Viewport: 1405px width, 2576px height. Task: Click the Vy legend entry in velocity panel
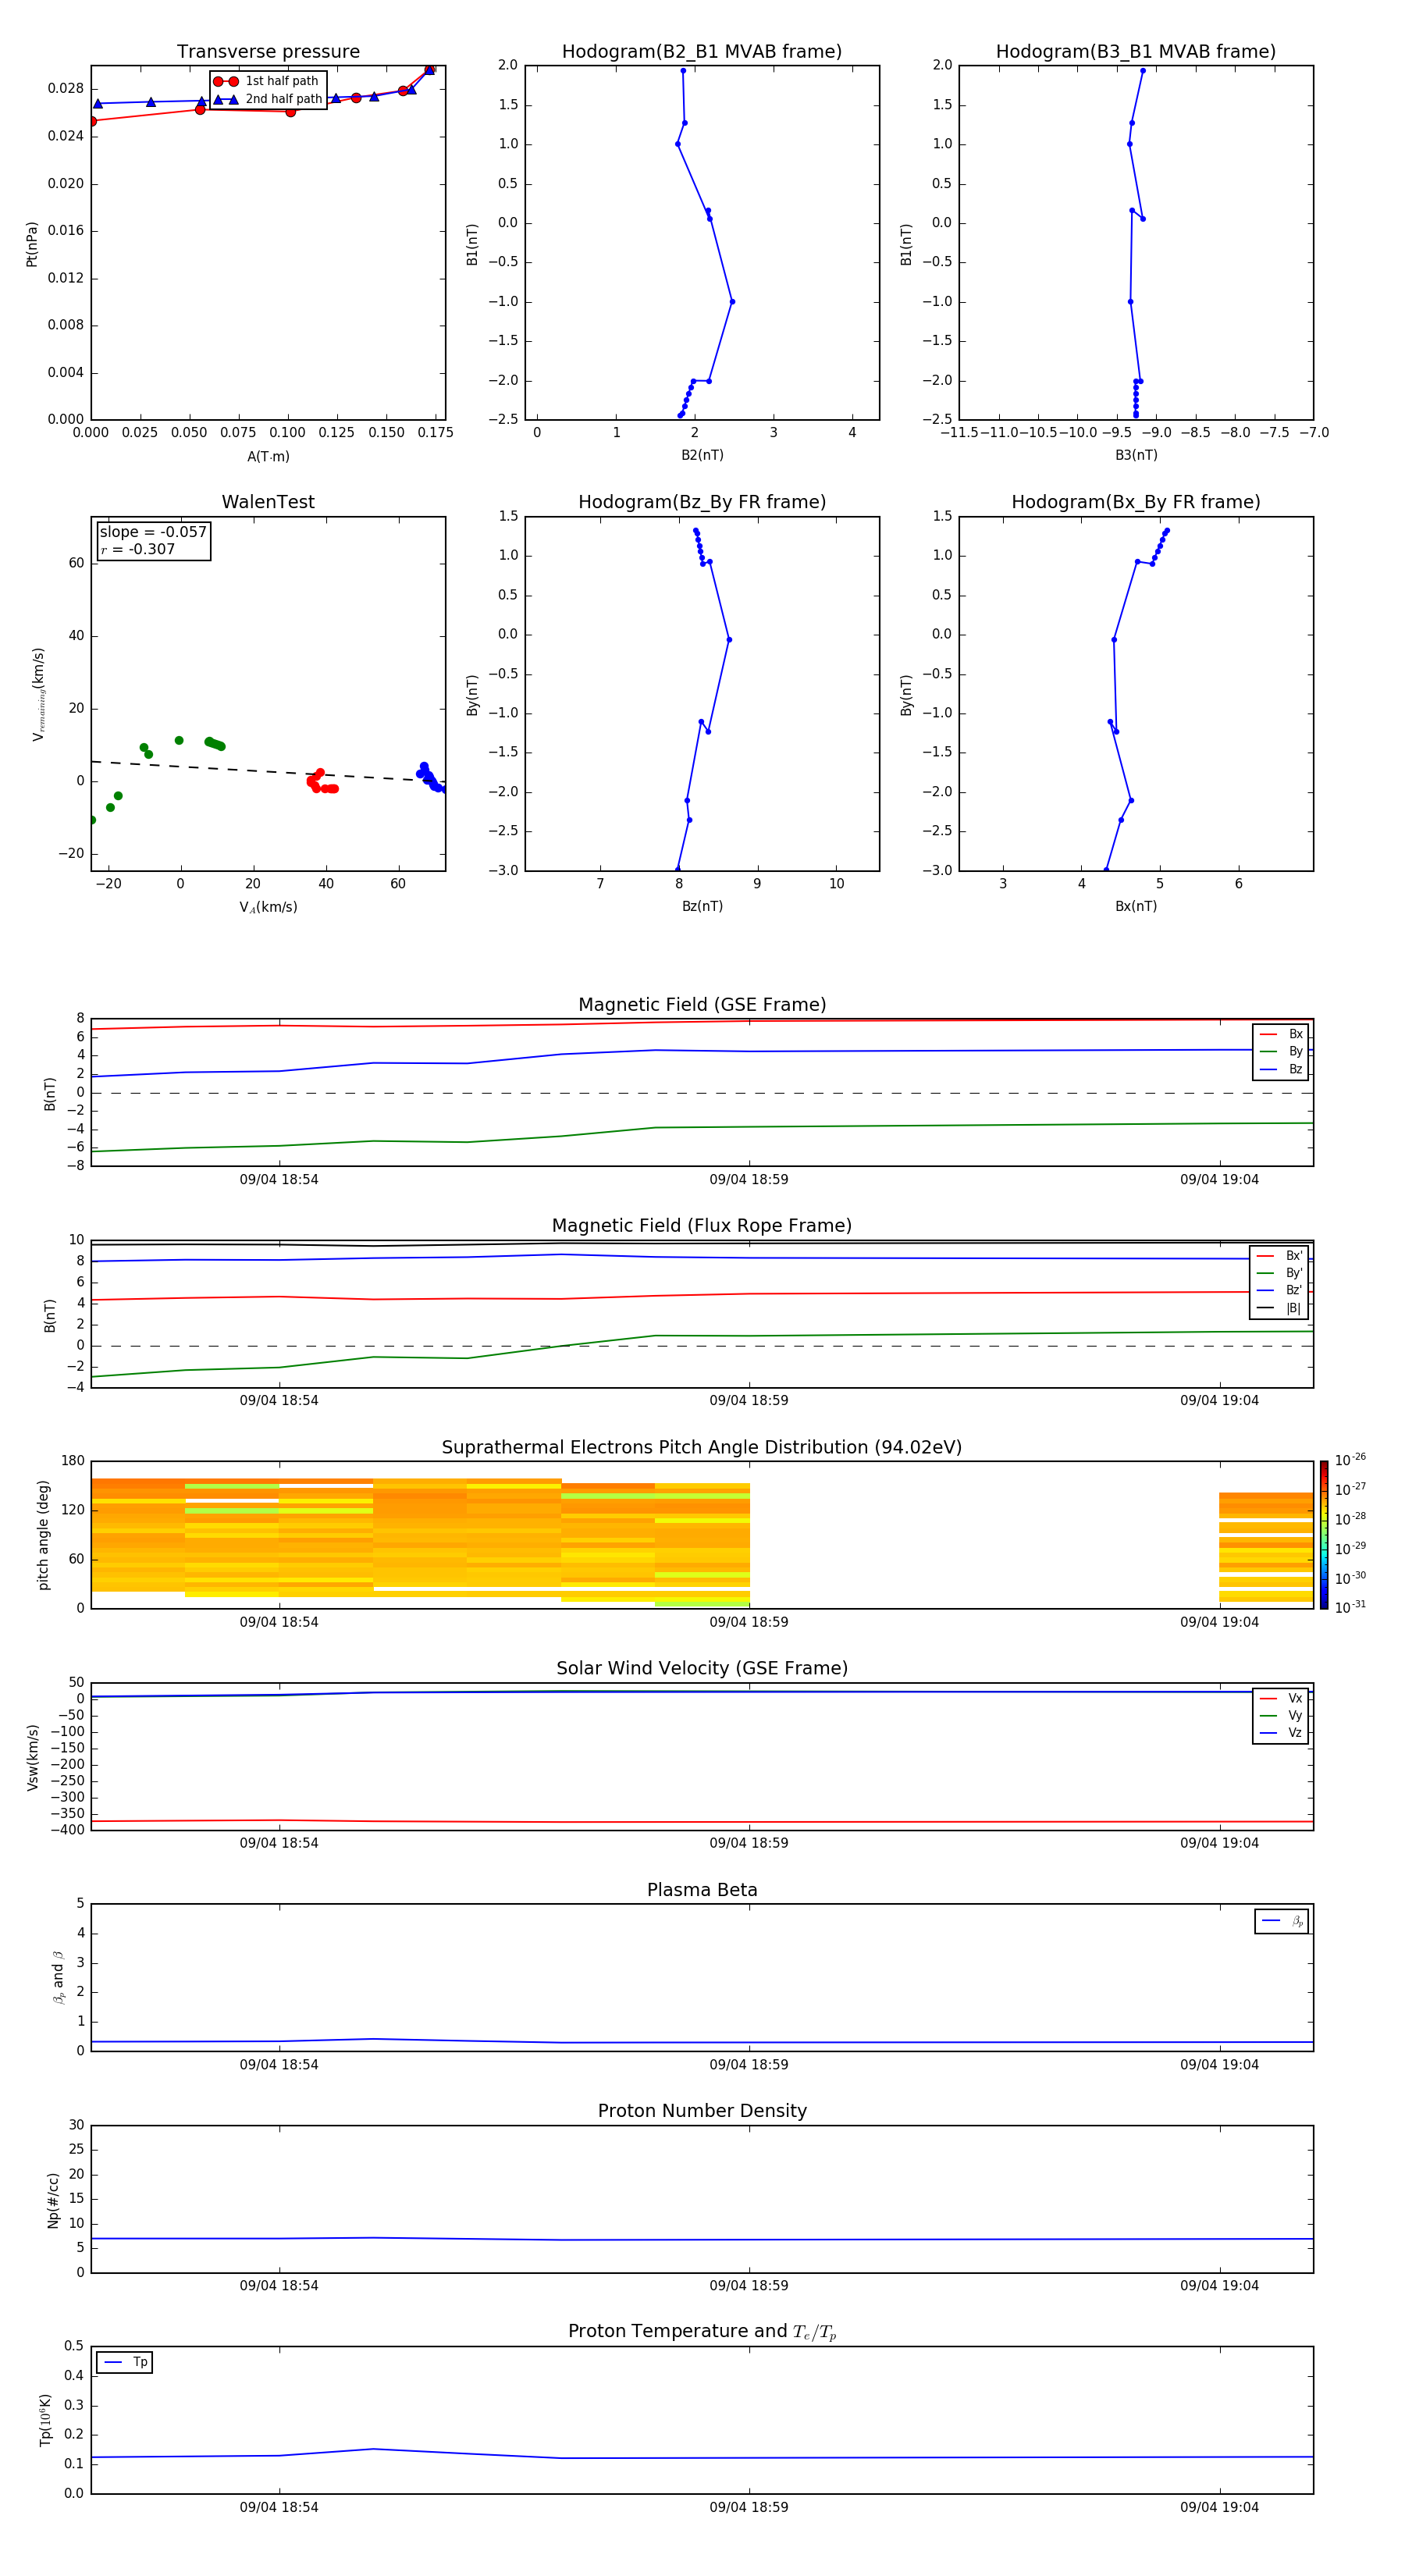1281,1715
